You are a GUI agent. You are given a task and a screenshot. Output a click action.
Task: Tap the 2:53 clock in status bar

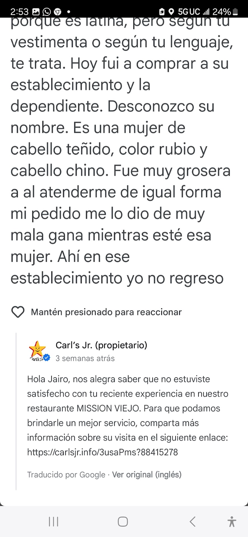(x=19, y=12)
